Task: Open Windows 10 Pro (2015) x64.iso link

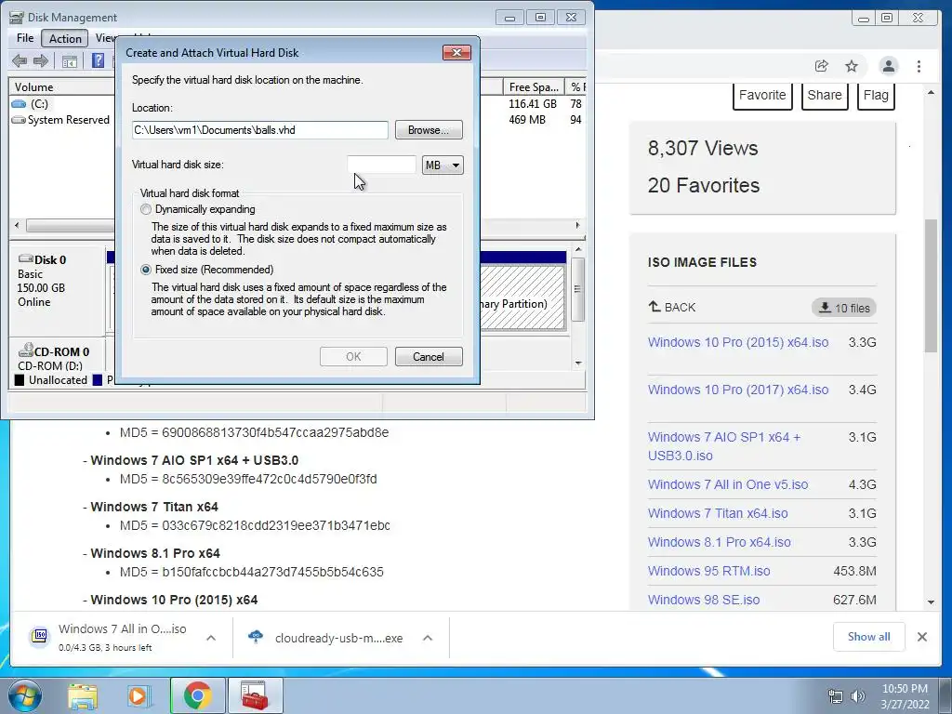Action: (737, 342)
